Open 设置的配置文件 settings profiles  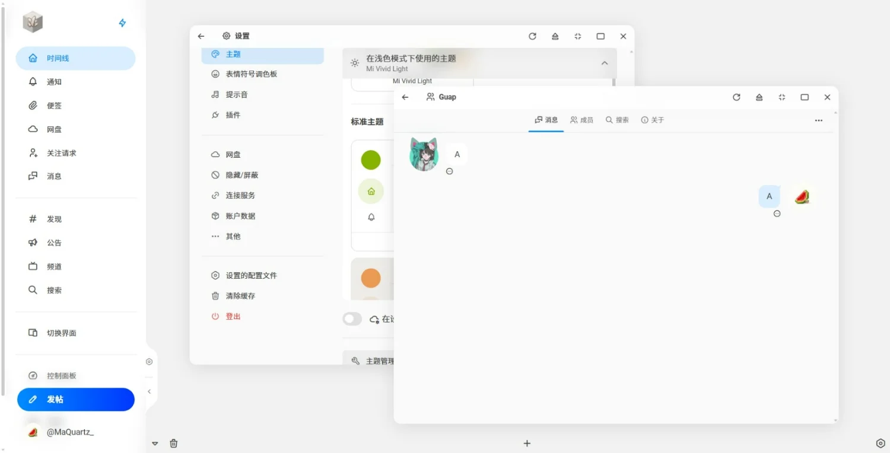[263, 275]
